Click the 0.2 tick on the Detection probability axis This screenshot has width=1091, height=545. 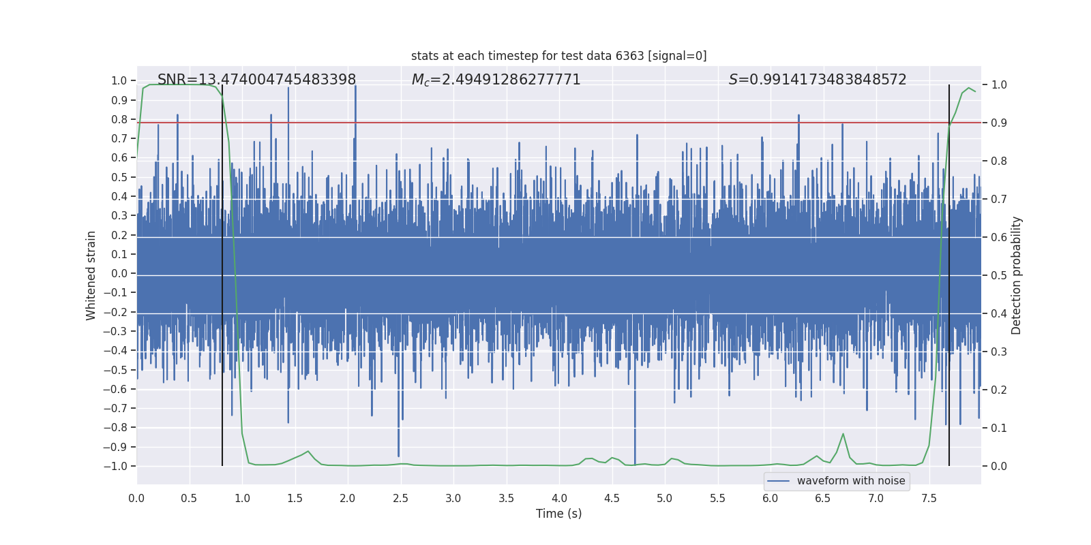coord(999,390)
